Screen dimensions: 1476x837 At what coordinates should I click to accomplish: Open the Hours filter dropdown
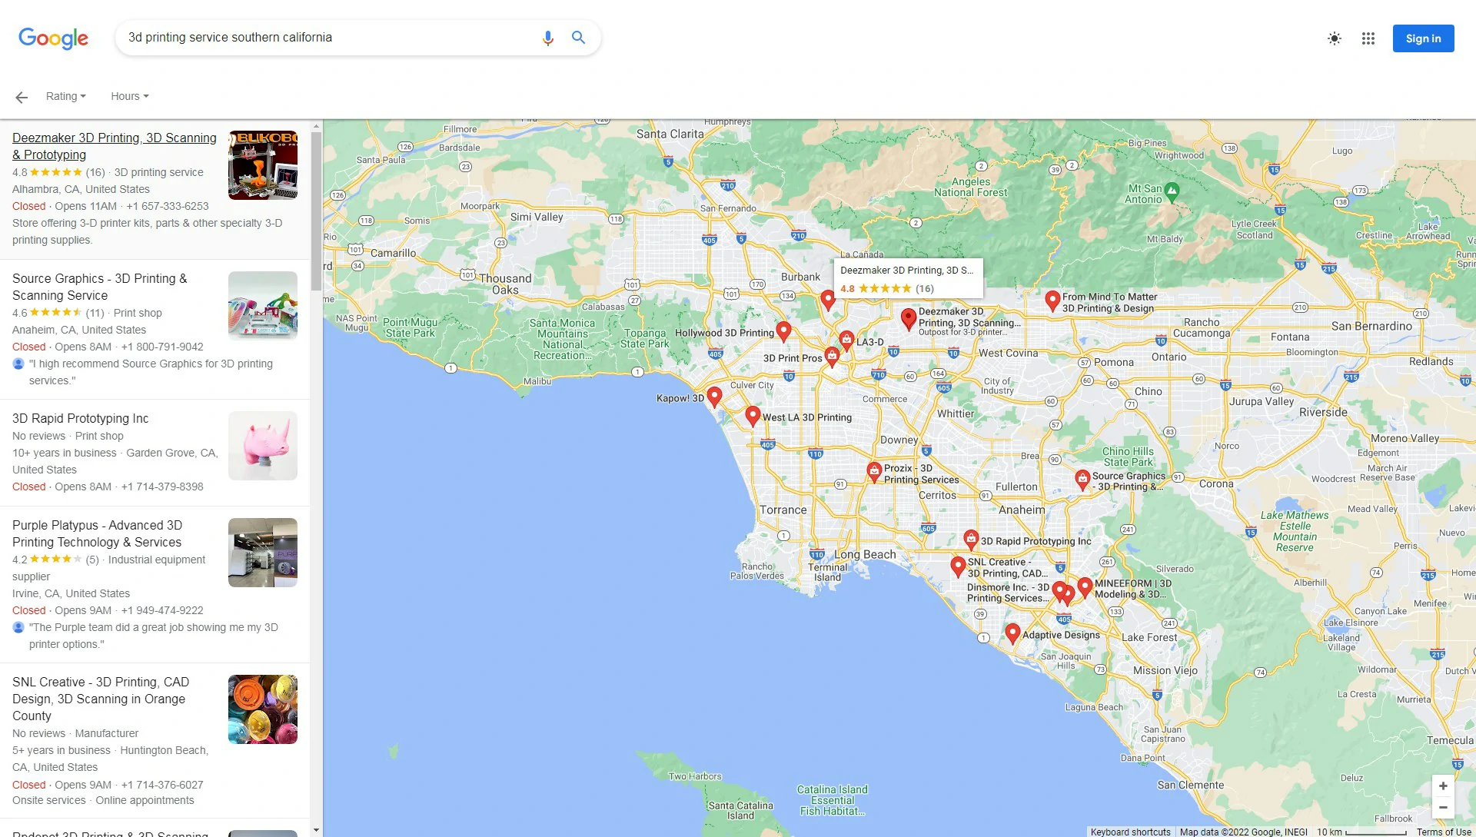point(128,96)
